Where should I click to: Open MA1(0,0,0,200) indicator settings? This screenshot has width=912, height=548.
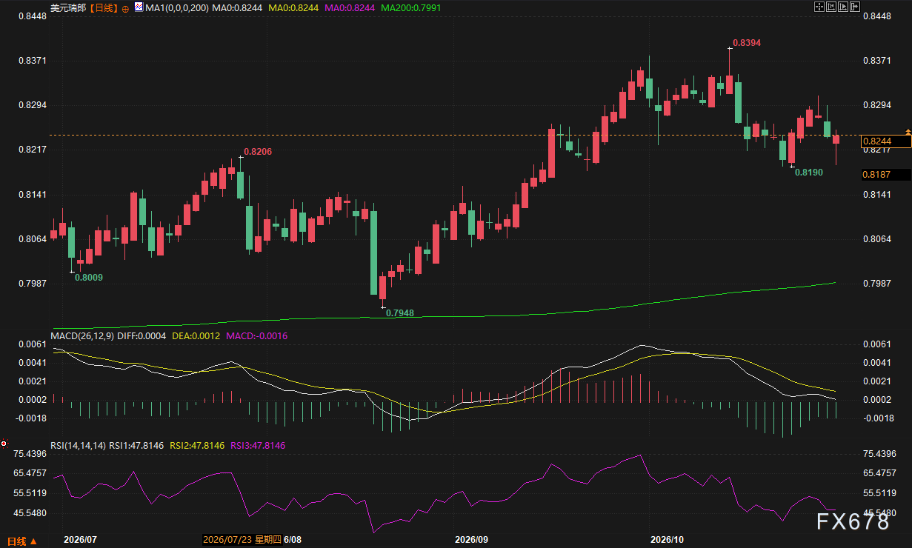pos(176,7)
